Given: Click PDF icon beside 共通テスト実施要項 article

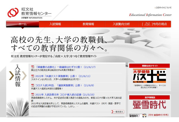Looking at the screenshot, I should click(x=32, y=76).
